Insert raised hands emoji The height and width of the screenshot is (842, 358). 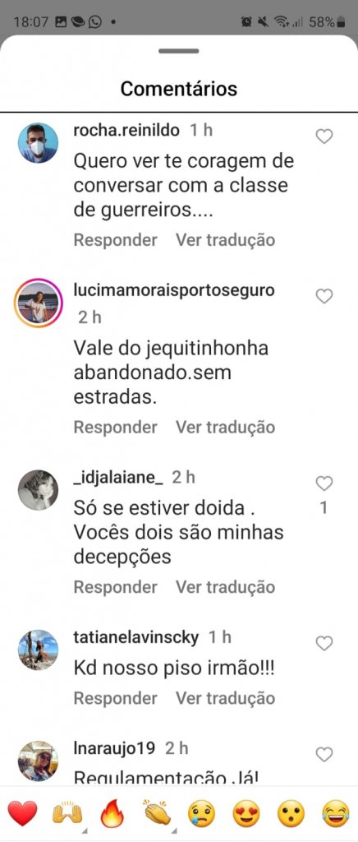coord(67,813)
